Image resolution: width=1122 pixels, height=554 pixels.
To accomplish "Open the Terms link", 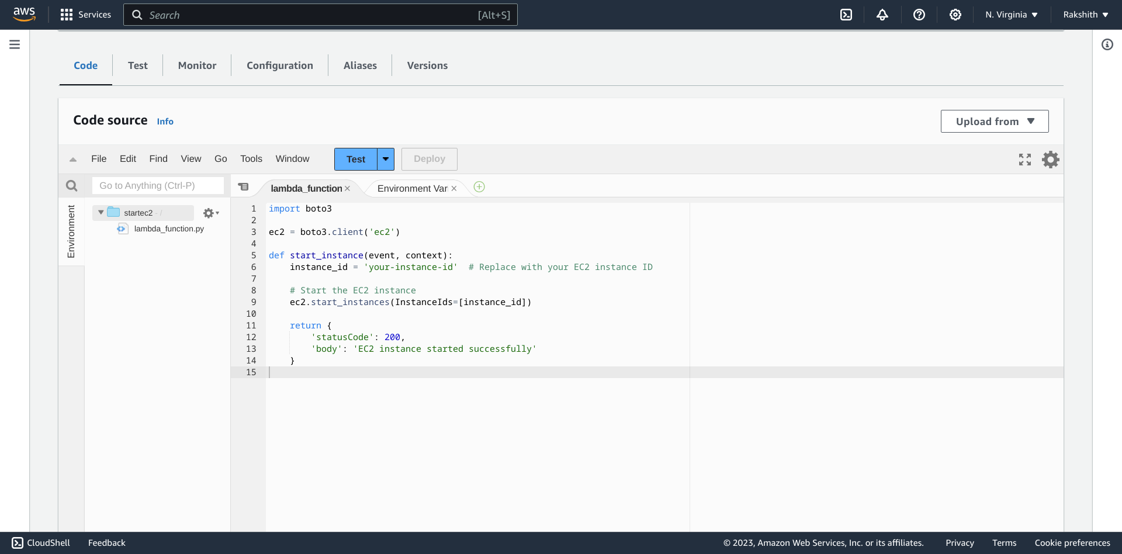I will (x=1005, y=543).
